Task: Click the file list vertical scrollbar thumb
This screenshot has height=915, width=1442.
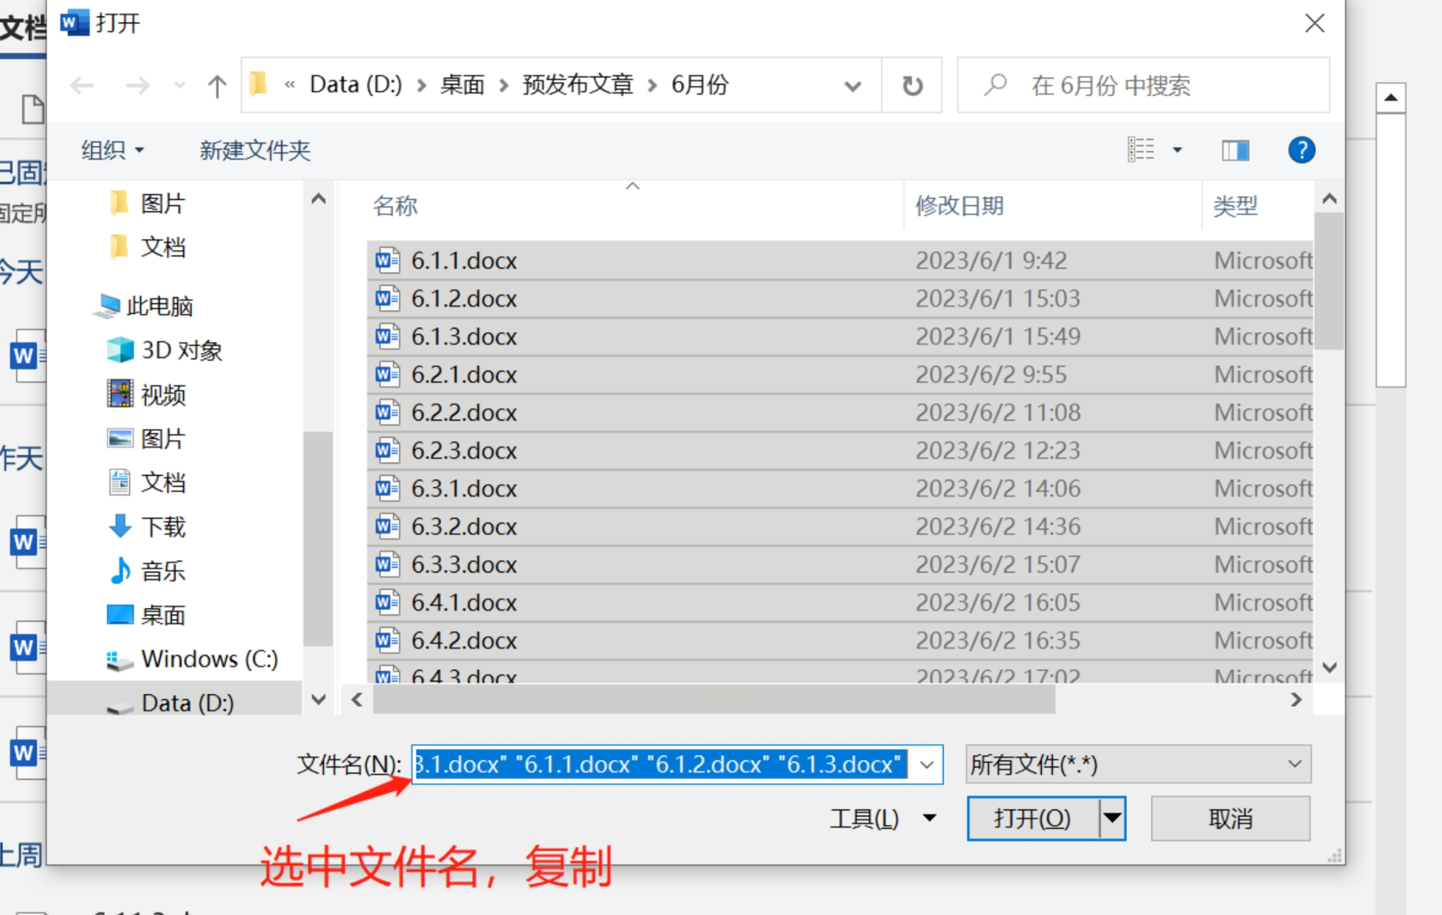Action: [1329, 280]
